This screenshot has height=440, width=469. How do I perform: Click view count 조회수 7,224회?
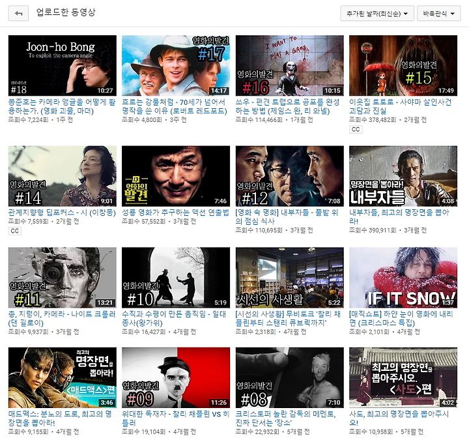(x=29, y=120)
